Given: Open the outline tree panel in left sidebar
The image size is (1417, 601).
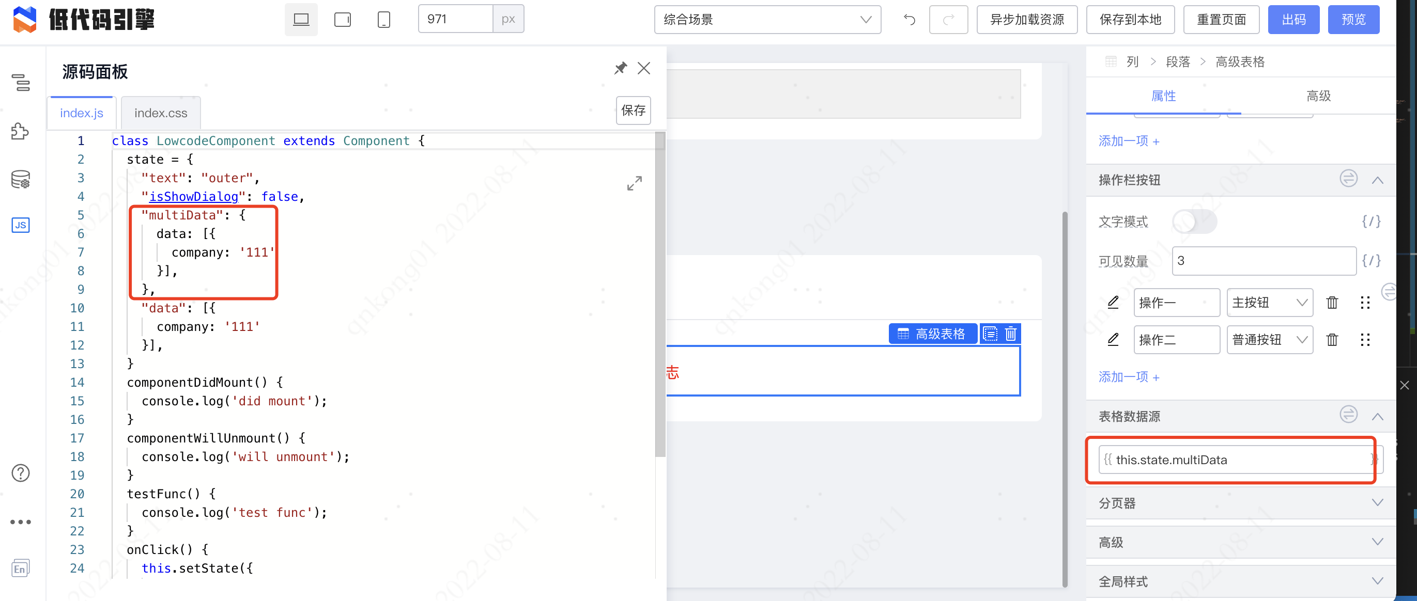Looking at the screenshot, I should point(20,84).
